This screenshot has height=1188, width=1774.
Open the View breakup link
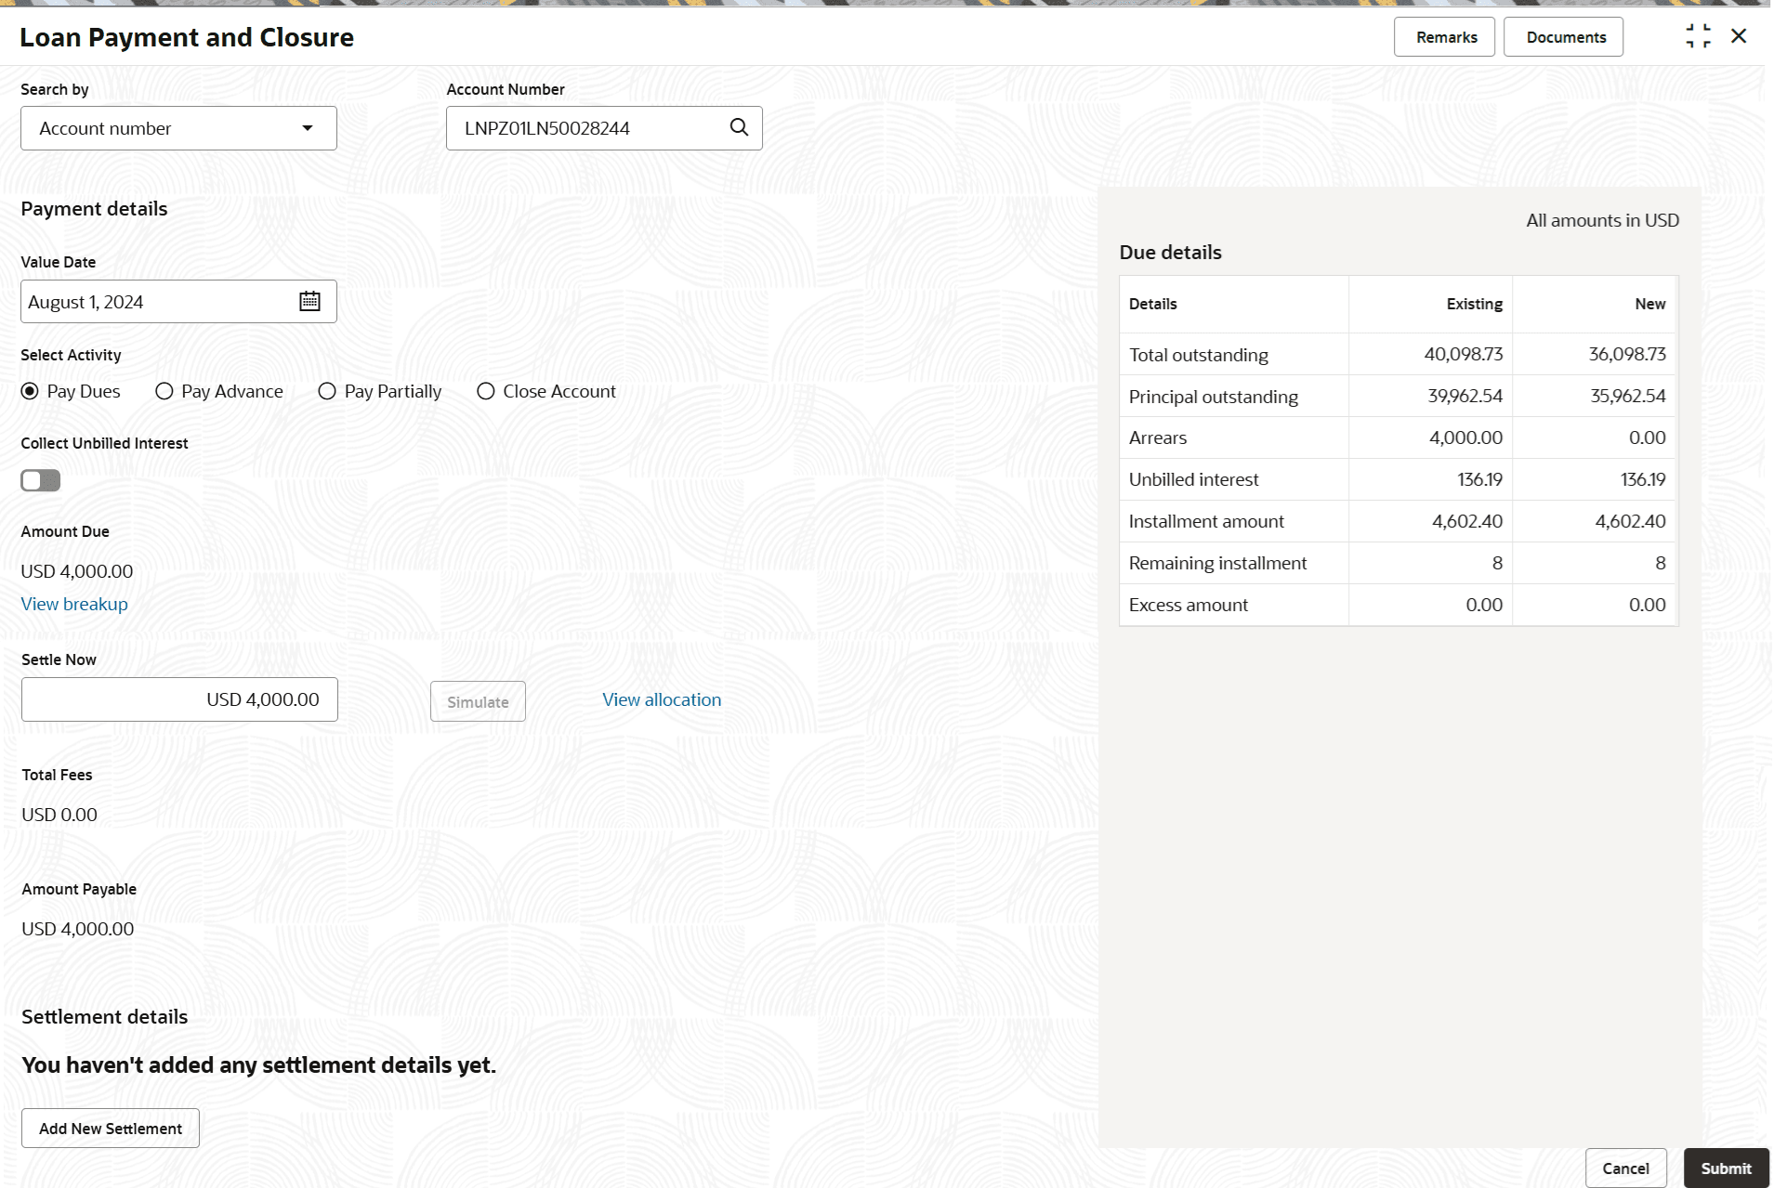point(74,604)
